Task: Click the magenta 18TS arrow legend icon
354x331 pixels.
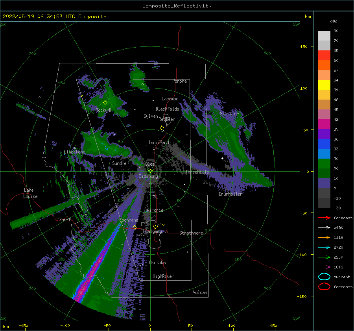Action: click(324, 267)
